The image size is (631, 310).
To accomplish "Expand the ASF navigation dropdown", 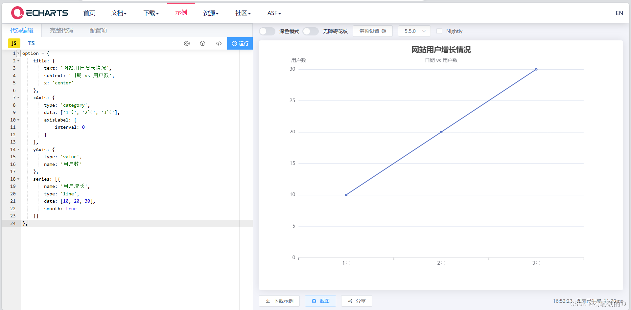I will tap(274, 13).
